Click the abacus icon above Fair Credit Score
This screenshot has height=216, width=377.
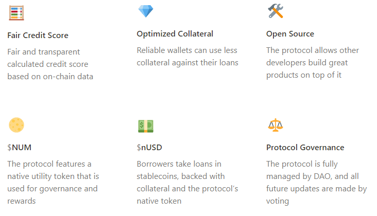point(16,13)
